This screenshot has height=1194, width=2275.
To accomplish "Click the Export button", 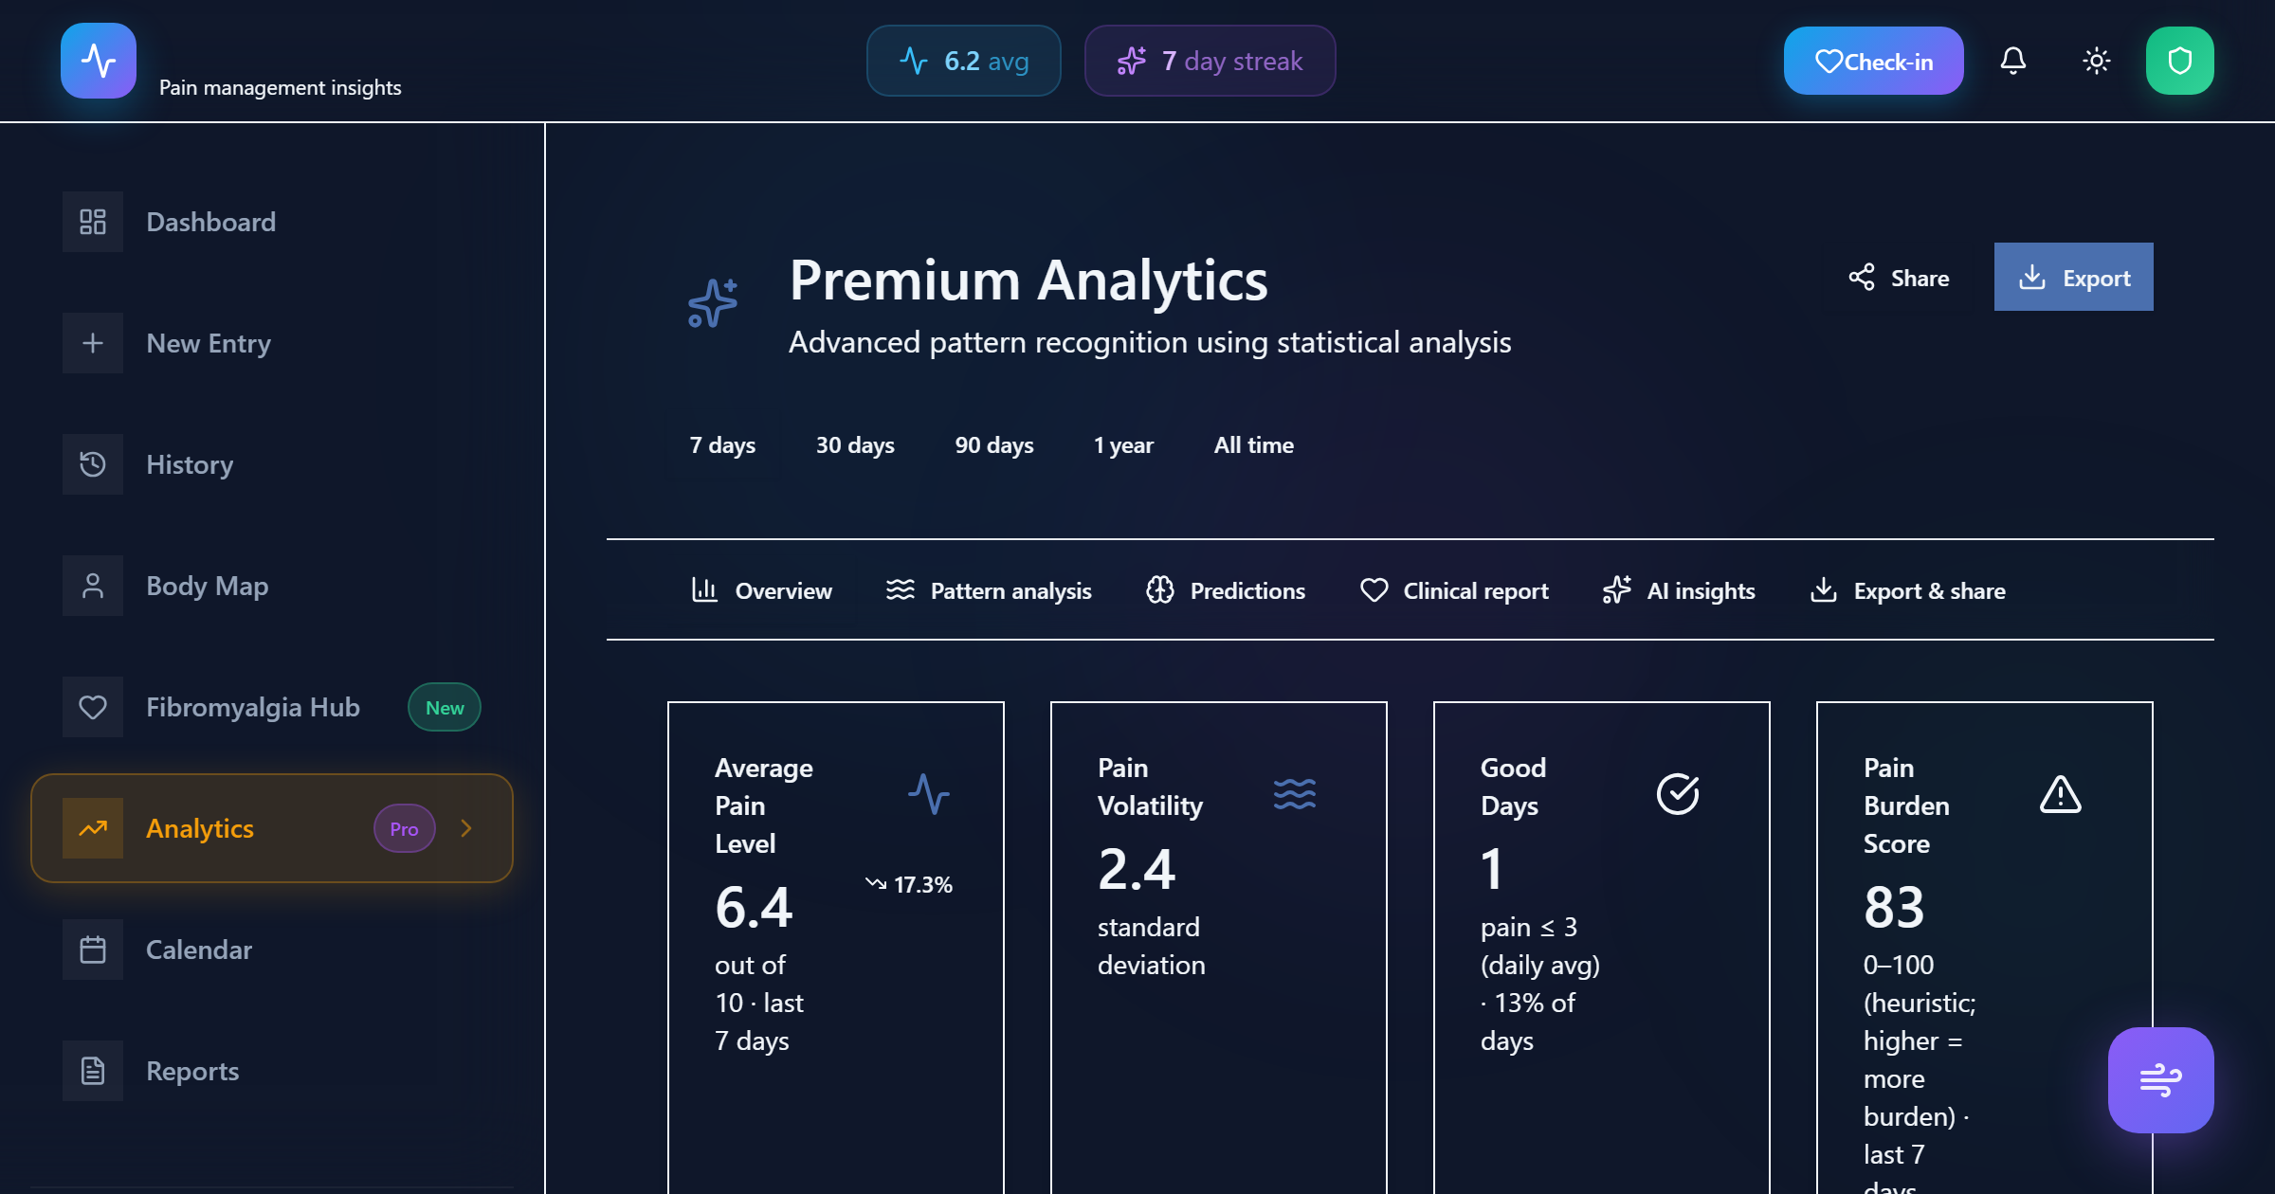I will (2073, 277).
